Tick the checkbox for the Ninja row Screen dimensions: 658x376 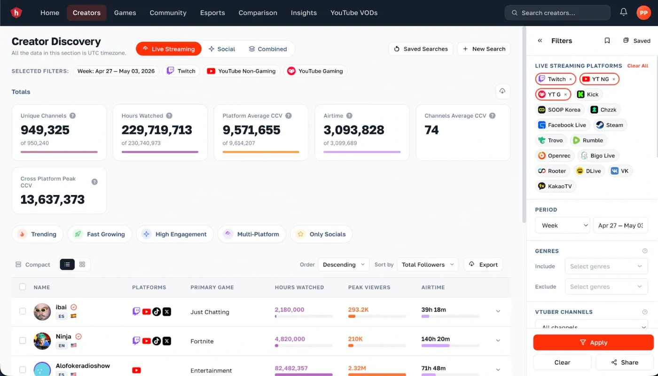(23, 340)
